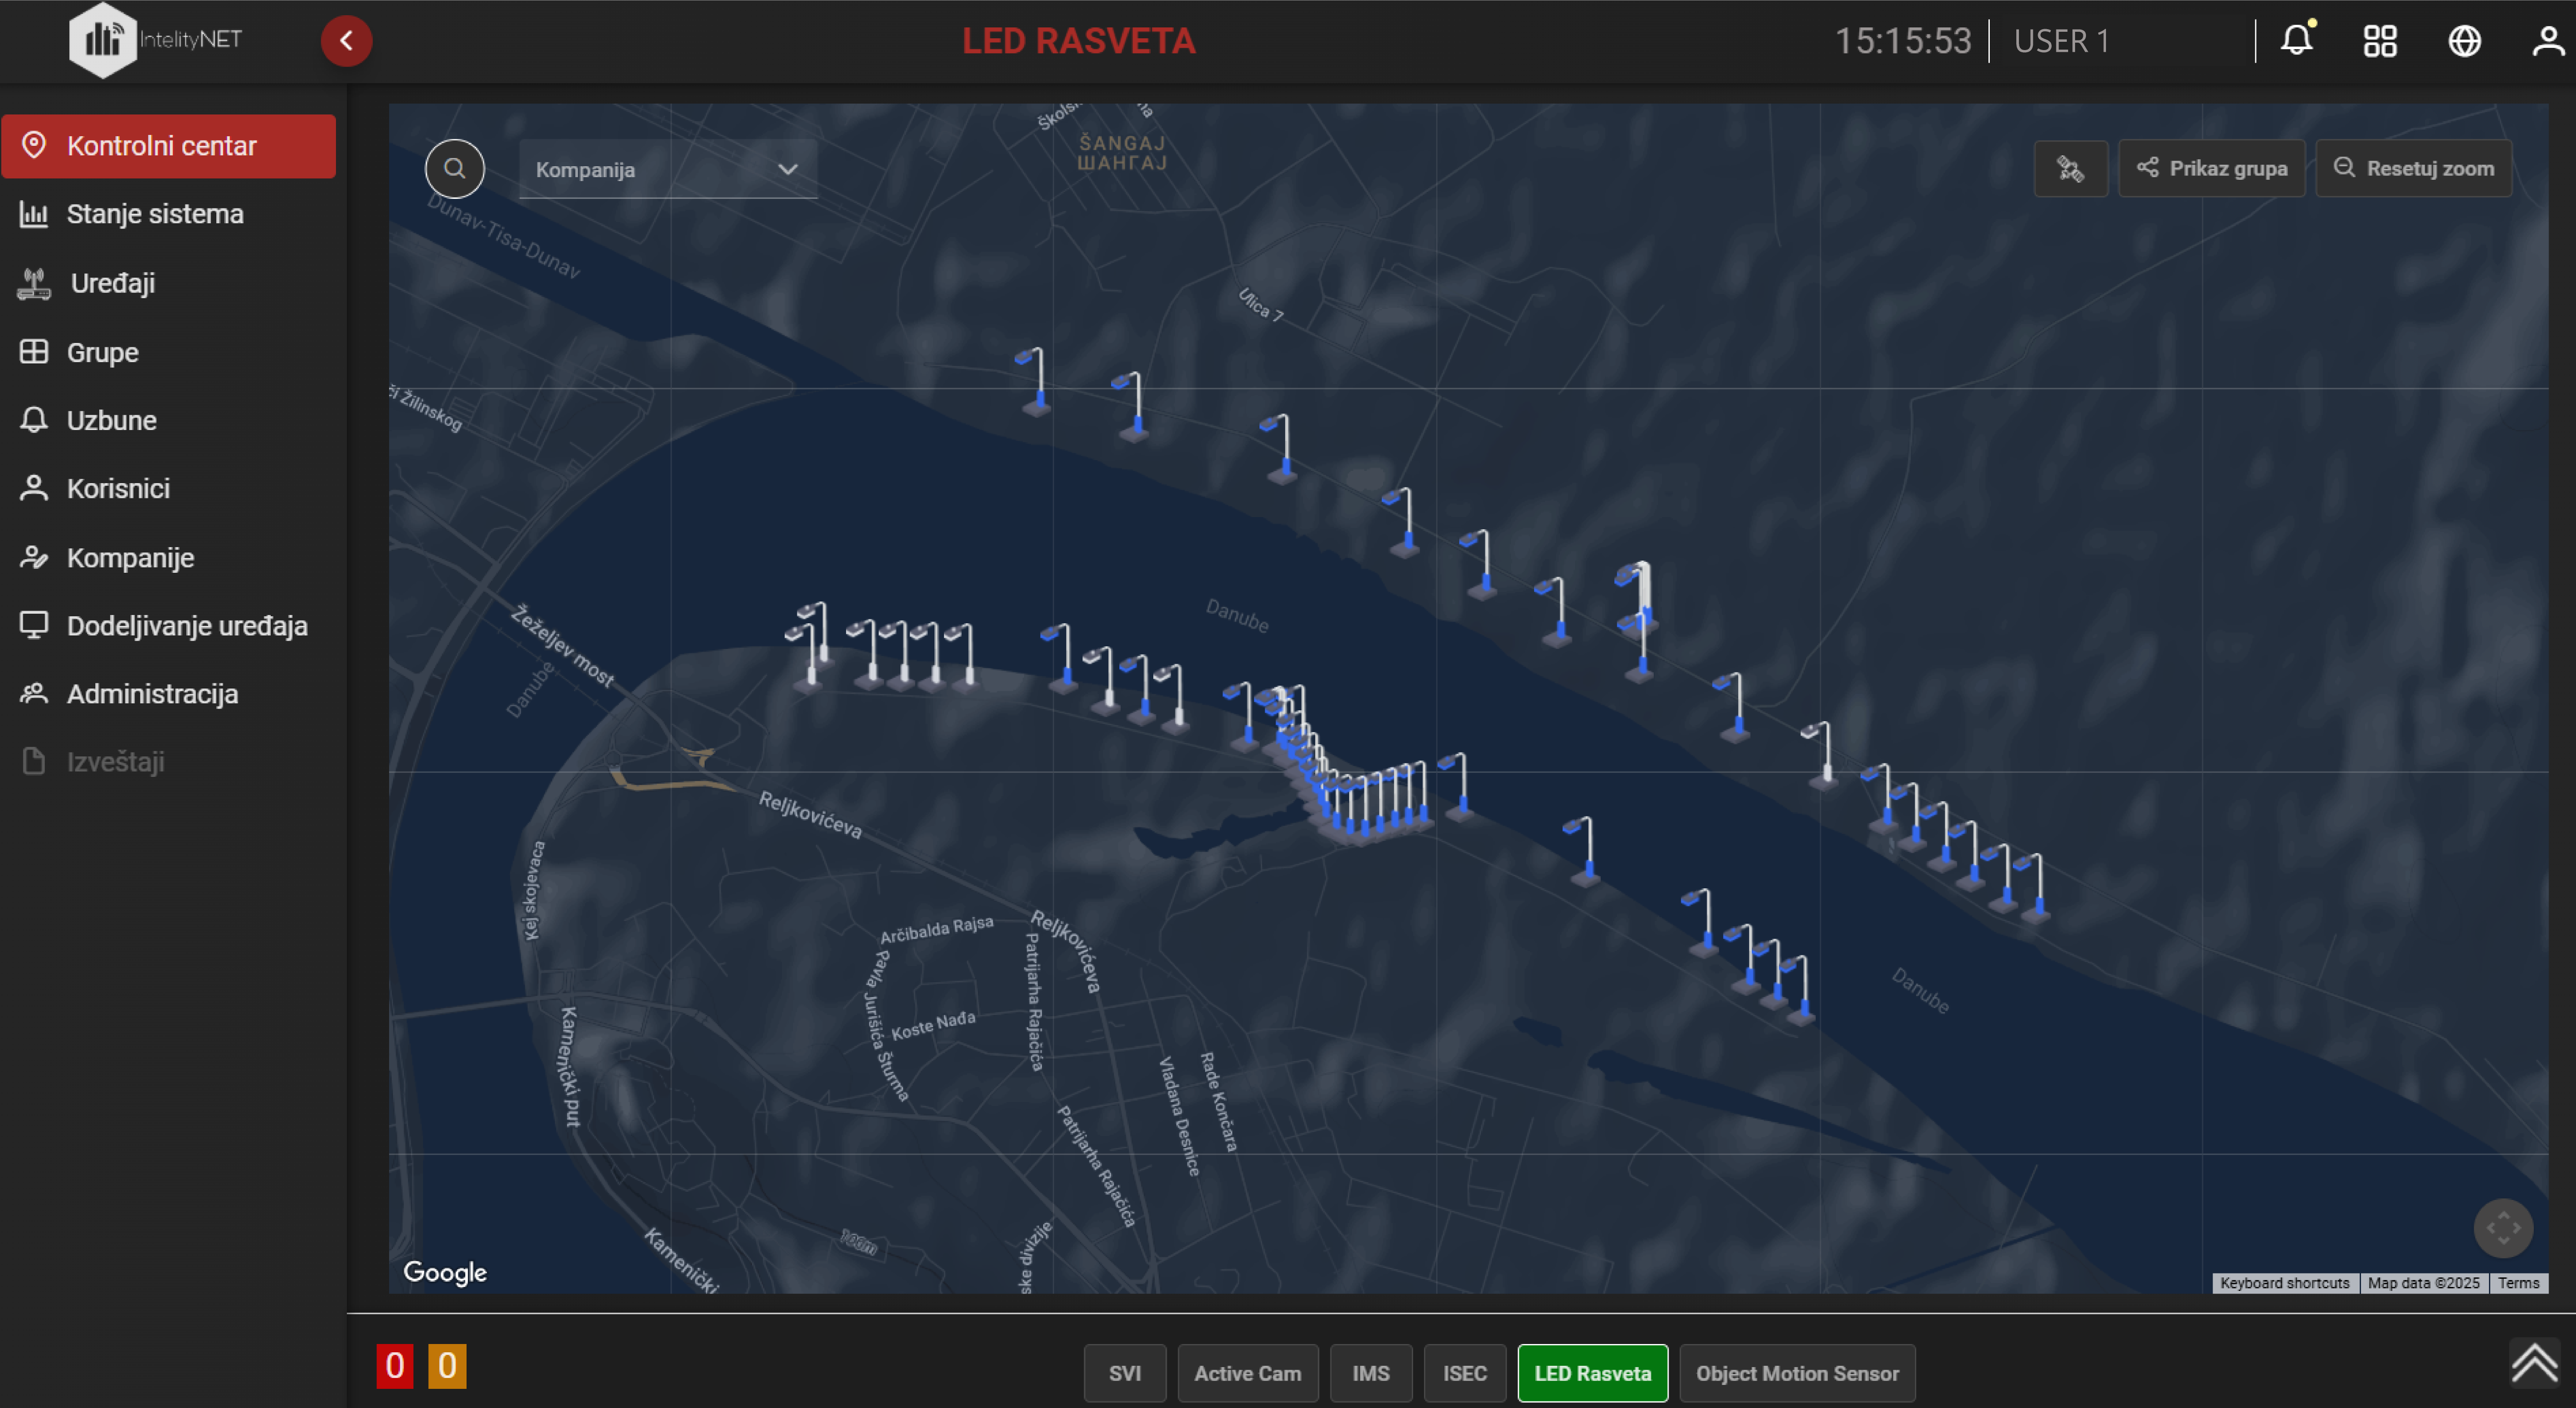This screenshot has height=1408, width=2576.
Task: Click the map camera pan control
Action: pos(2503,1228)
